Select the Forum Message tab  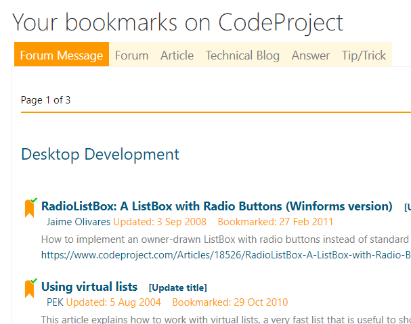62,54
